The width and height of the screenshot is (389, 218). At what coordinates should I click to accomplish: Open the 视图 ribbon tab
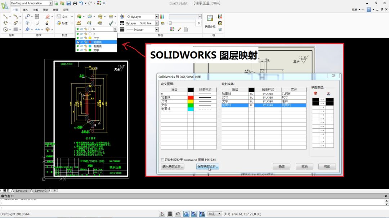click(x=66, y=10)
